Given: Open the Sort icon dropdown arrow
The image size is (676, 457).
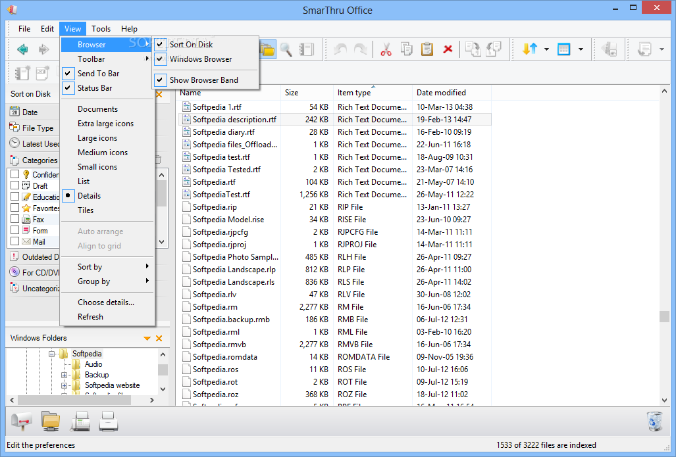Looking at the screenshot, I should click(547, 49).
